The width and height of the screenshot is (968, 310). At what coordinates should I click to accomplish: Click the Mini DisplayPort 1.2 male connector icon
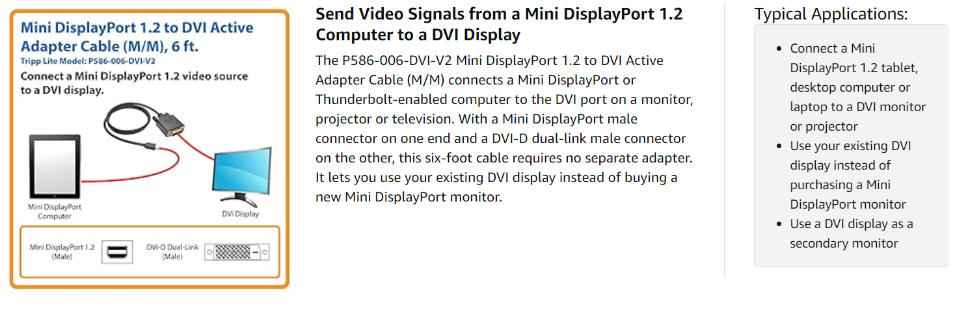tap(118, 252)
